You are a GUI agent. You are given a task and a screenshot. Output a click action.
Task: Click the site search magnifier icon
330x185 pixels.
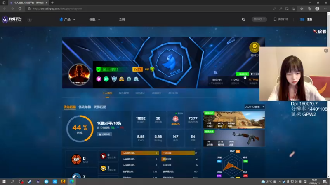243,19
